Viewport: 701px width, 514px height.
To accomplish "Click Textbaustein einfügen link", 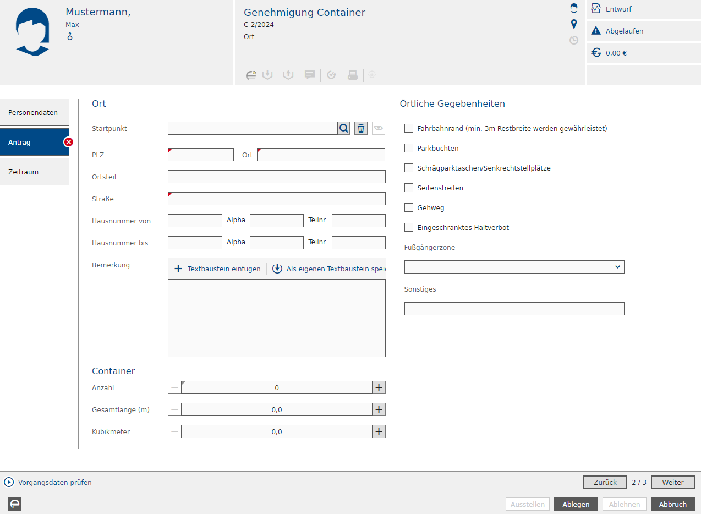I will 218,269.
